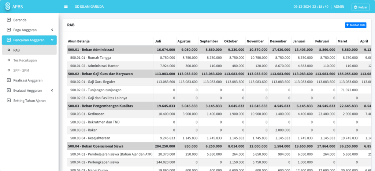Click the APBS brand text

[x=18, y=7]
